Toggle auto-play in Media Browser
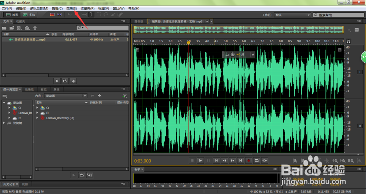366x194 pixels. (x=90, y=175)
